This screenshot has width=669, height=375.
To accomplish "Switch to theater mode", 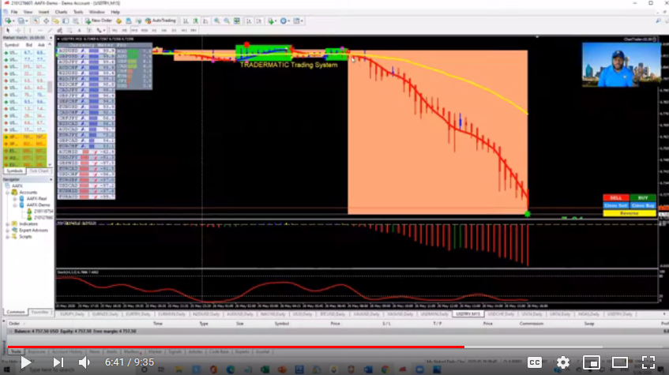I will (x=619, y=362).
